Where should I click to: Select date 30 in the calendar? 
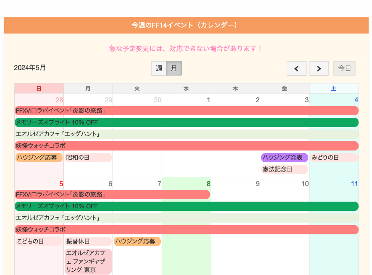(x=157, y=100)
